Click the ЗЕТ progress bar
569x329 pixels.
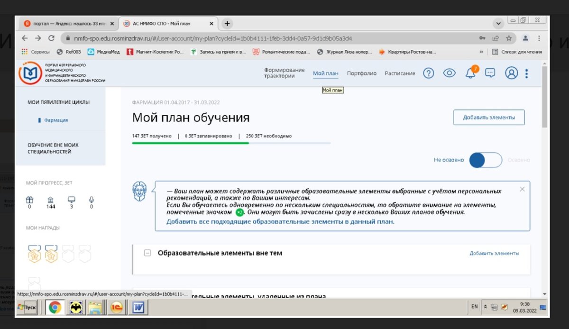(231, 143)
